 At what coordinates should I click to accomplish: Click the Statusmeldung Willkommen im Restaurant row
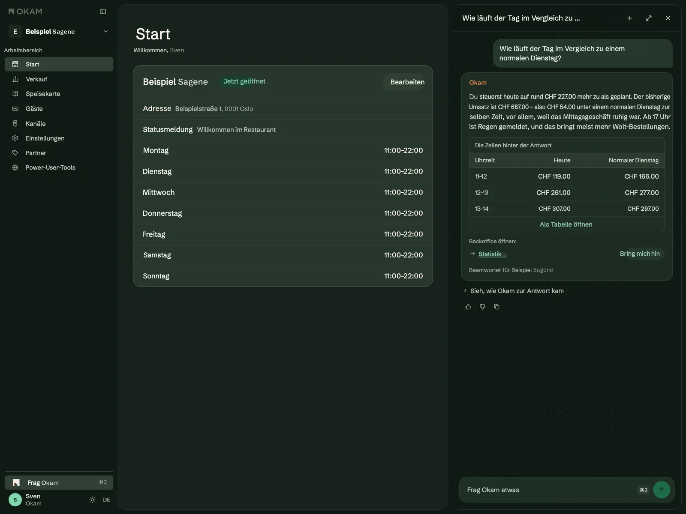click(x=283, y=129)
